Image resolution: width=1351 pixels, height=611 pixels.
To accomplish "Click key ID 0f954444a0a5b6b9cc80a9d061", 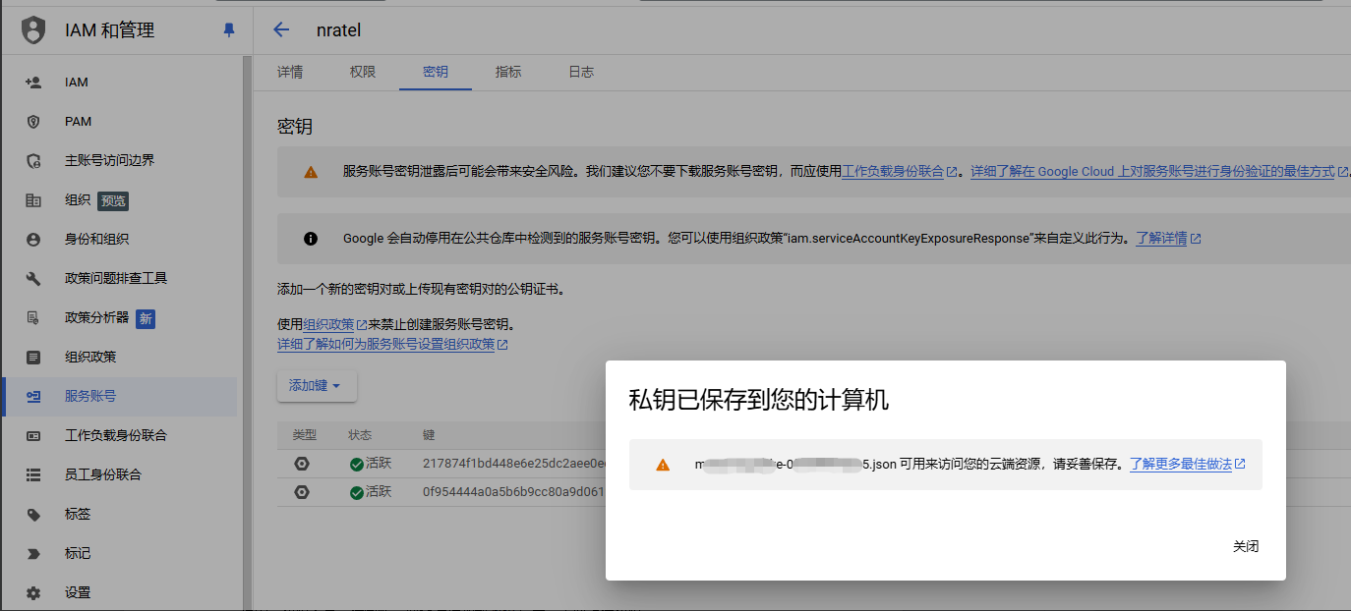I will 513,492.
